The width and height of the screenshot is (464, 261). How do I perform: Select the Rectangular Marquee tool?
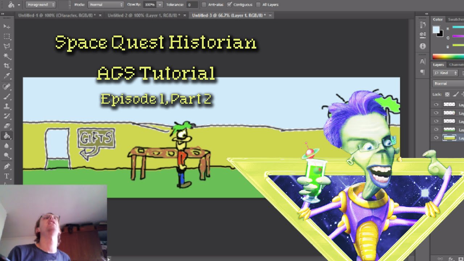click(7, 36)
